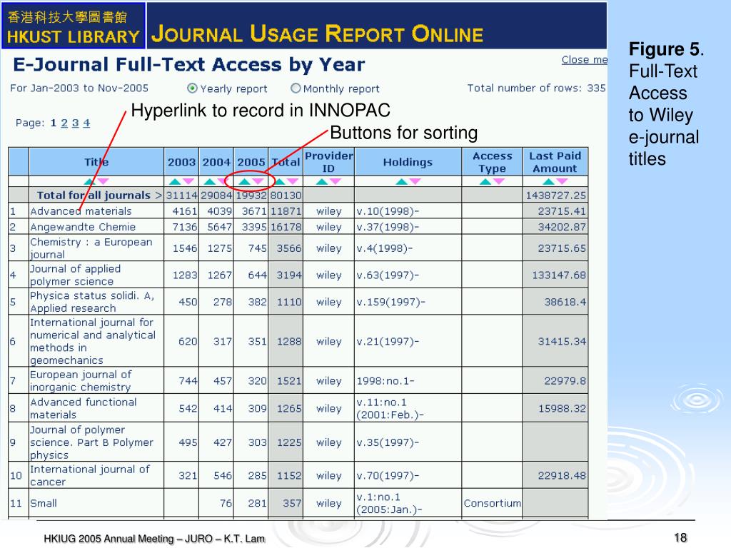Go to results page 2
The height and width of the screenshot is (548, 731).
pos(64,123)
